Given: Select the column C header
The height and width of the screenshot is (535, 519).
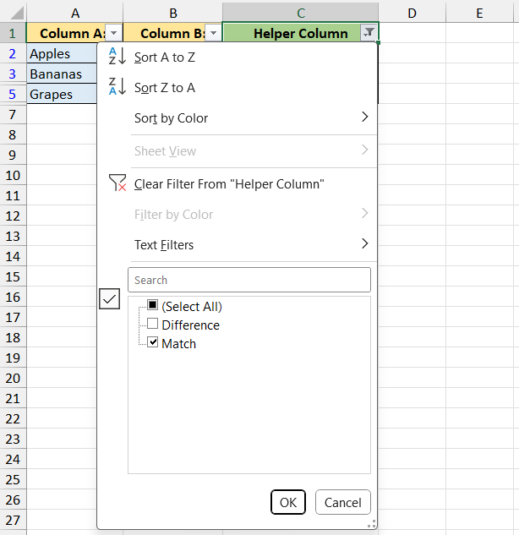Looking at the screenshot, I should coord(301,13).
